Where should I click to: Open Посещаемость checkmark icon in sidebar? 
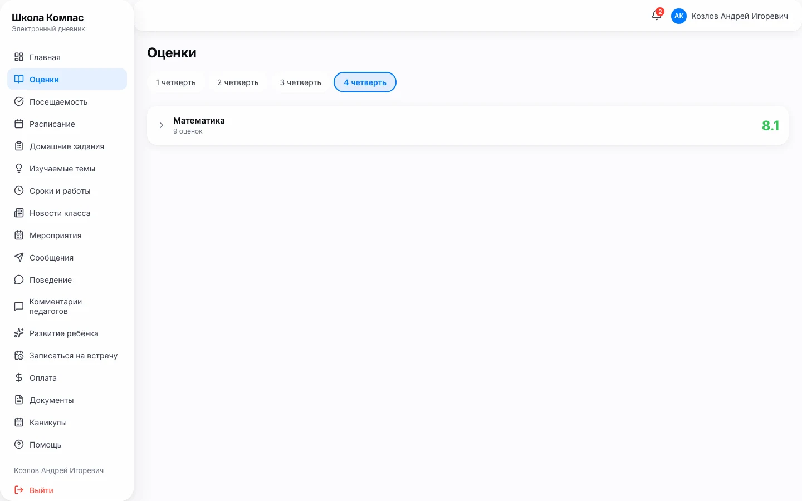(19, 101)
